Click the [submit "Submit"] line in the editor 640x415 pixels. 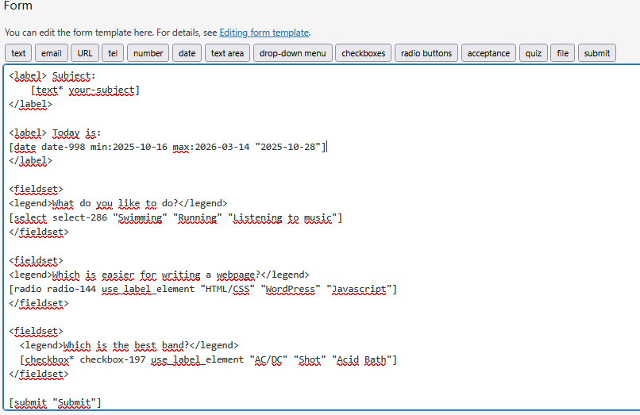(x=56, y=403)
